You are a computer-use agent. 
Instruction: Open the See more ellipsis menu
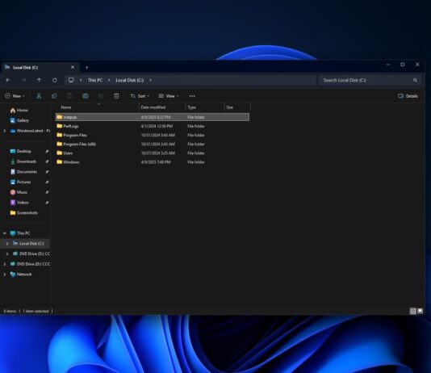192,96
